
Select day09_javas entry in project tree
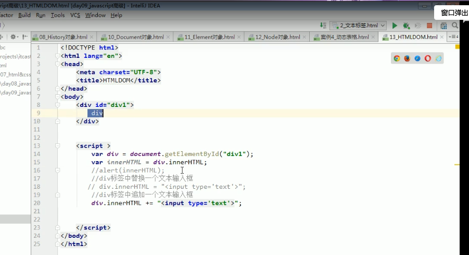pyautogui.click(x=16, y=93)
